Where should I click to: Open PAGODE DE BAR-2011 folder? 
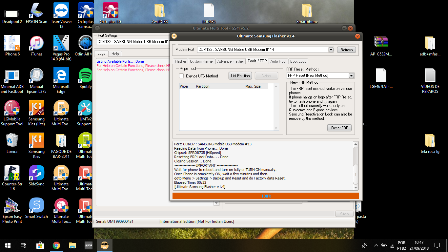(x=61, y=146)
